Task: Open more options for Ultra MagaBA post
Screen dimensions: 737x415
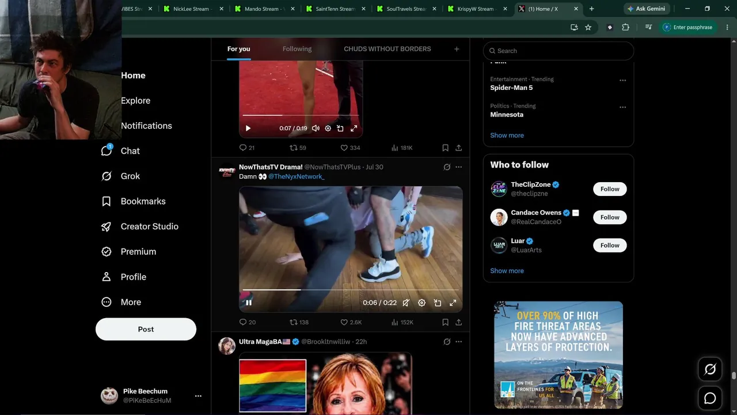Action: [x=458, y=342]
